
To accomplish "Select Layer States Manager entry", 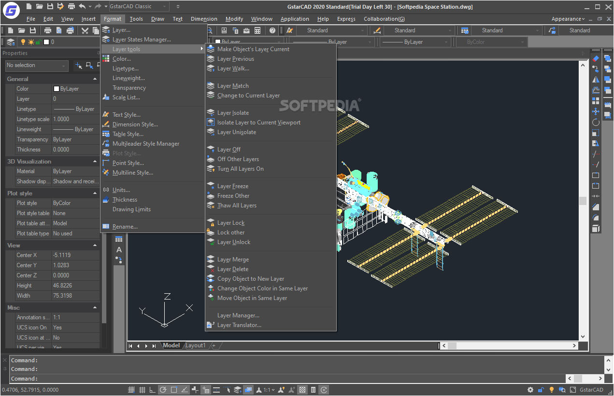I will click(x=154, y=40).
